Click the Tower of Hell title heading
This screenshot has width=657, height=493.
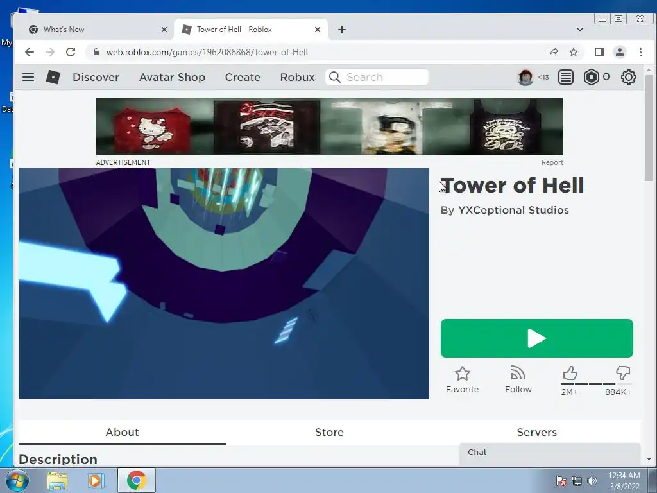513,186
